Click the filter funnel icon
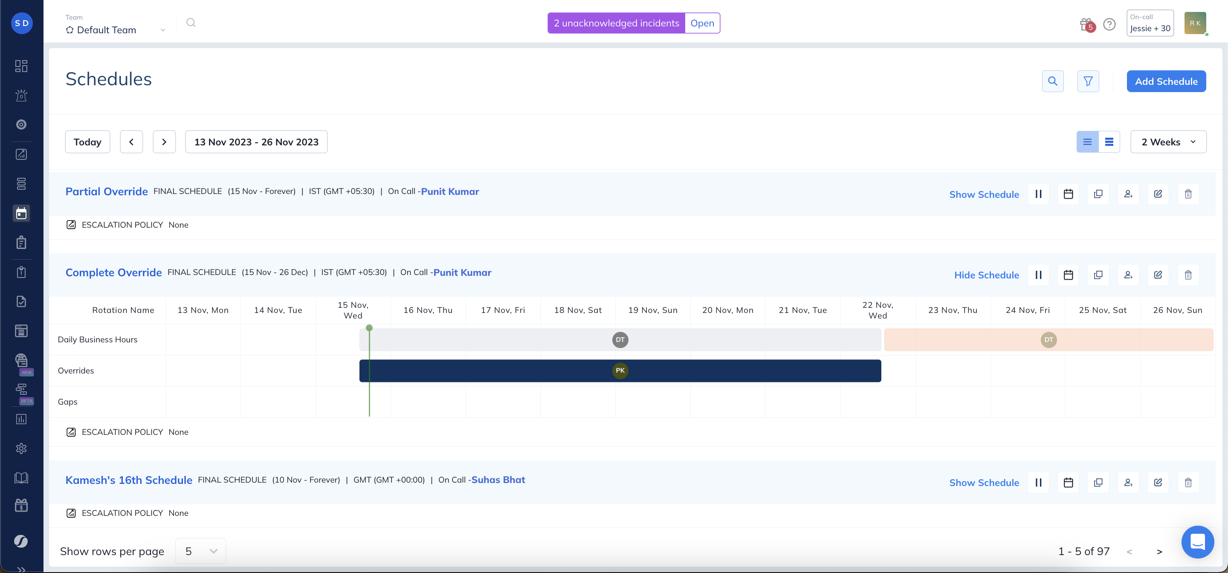 [x=1088, y=81]
